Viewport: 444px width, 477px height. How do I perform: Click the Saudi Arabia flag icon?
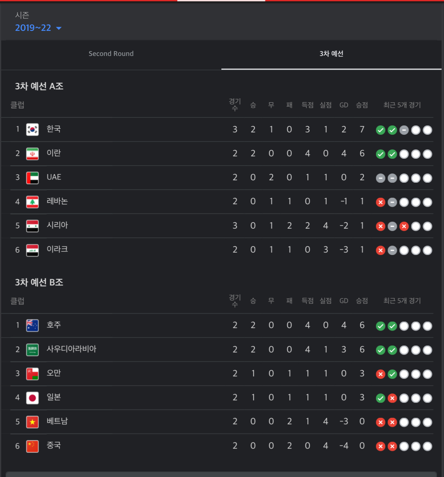click(x=32, y=350)
